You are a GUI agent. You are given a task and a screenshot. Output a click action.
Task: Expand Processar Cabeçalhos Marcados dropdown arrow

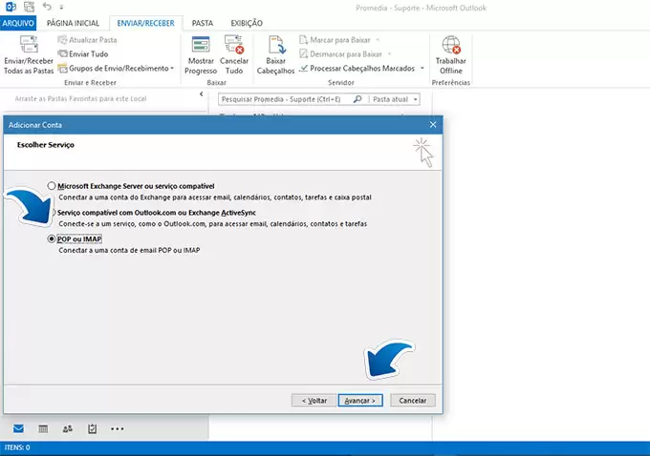tap(422, 69)
